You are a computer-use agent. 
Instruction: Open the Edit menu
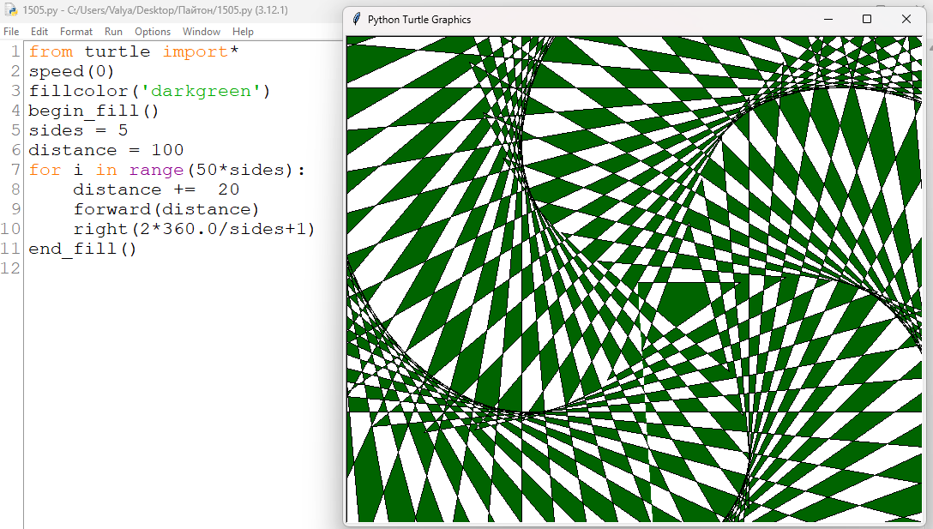39,32
